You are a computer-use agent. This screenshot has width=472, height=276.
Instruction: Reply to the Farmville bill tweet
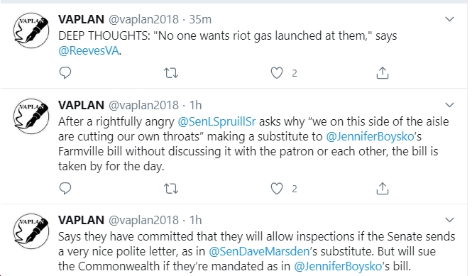pos(65,189)
